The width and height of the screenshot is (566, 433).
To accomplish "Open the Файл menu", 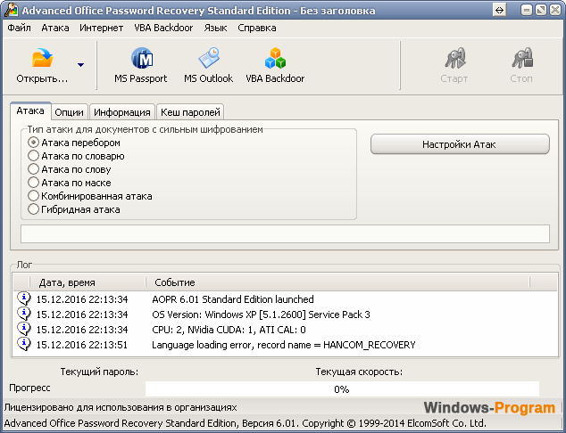I will pyautogui.click(x=19, y=28).
